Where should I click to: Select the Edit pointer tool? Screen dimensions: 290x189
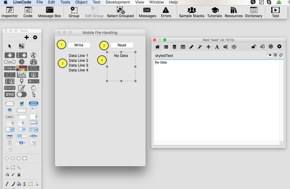[x=22, y=46]
